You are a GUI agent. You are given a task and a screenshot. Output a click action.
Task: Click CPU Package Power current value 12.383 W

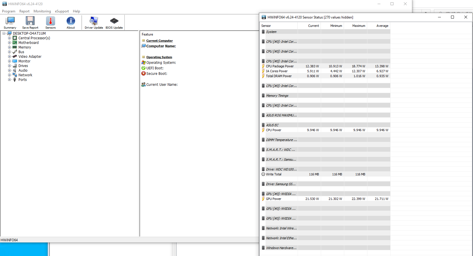pyautogui.click(x=312, y=66)
